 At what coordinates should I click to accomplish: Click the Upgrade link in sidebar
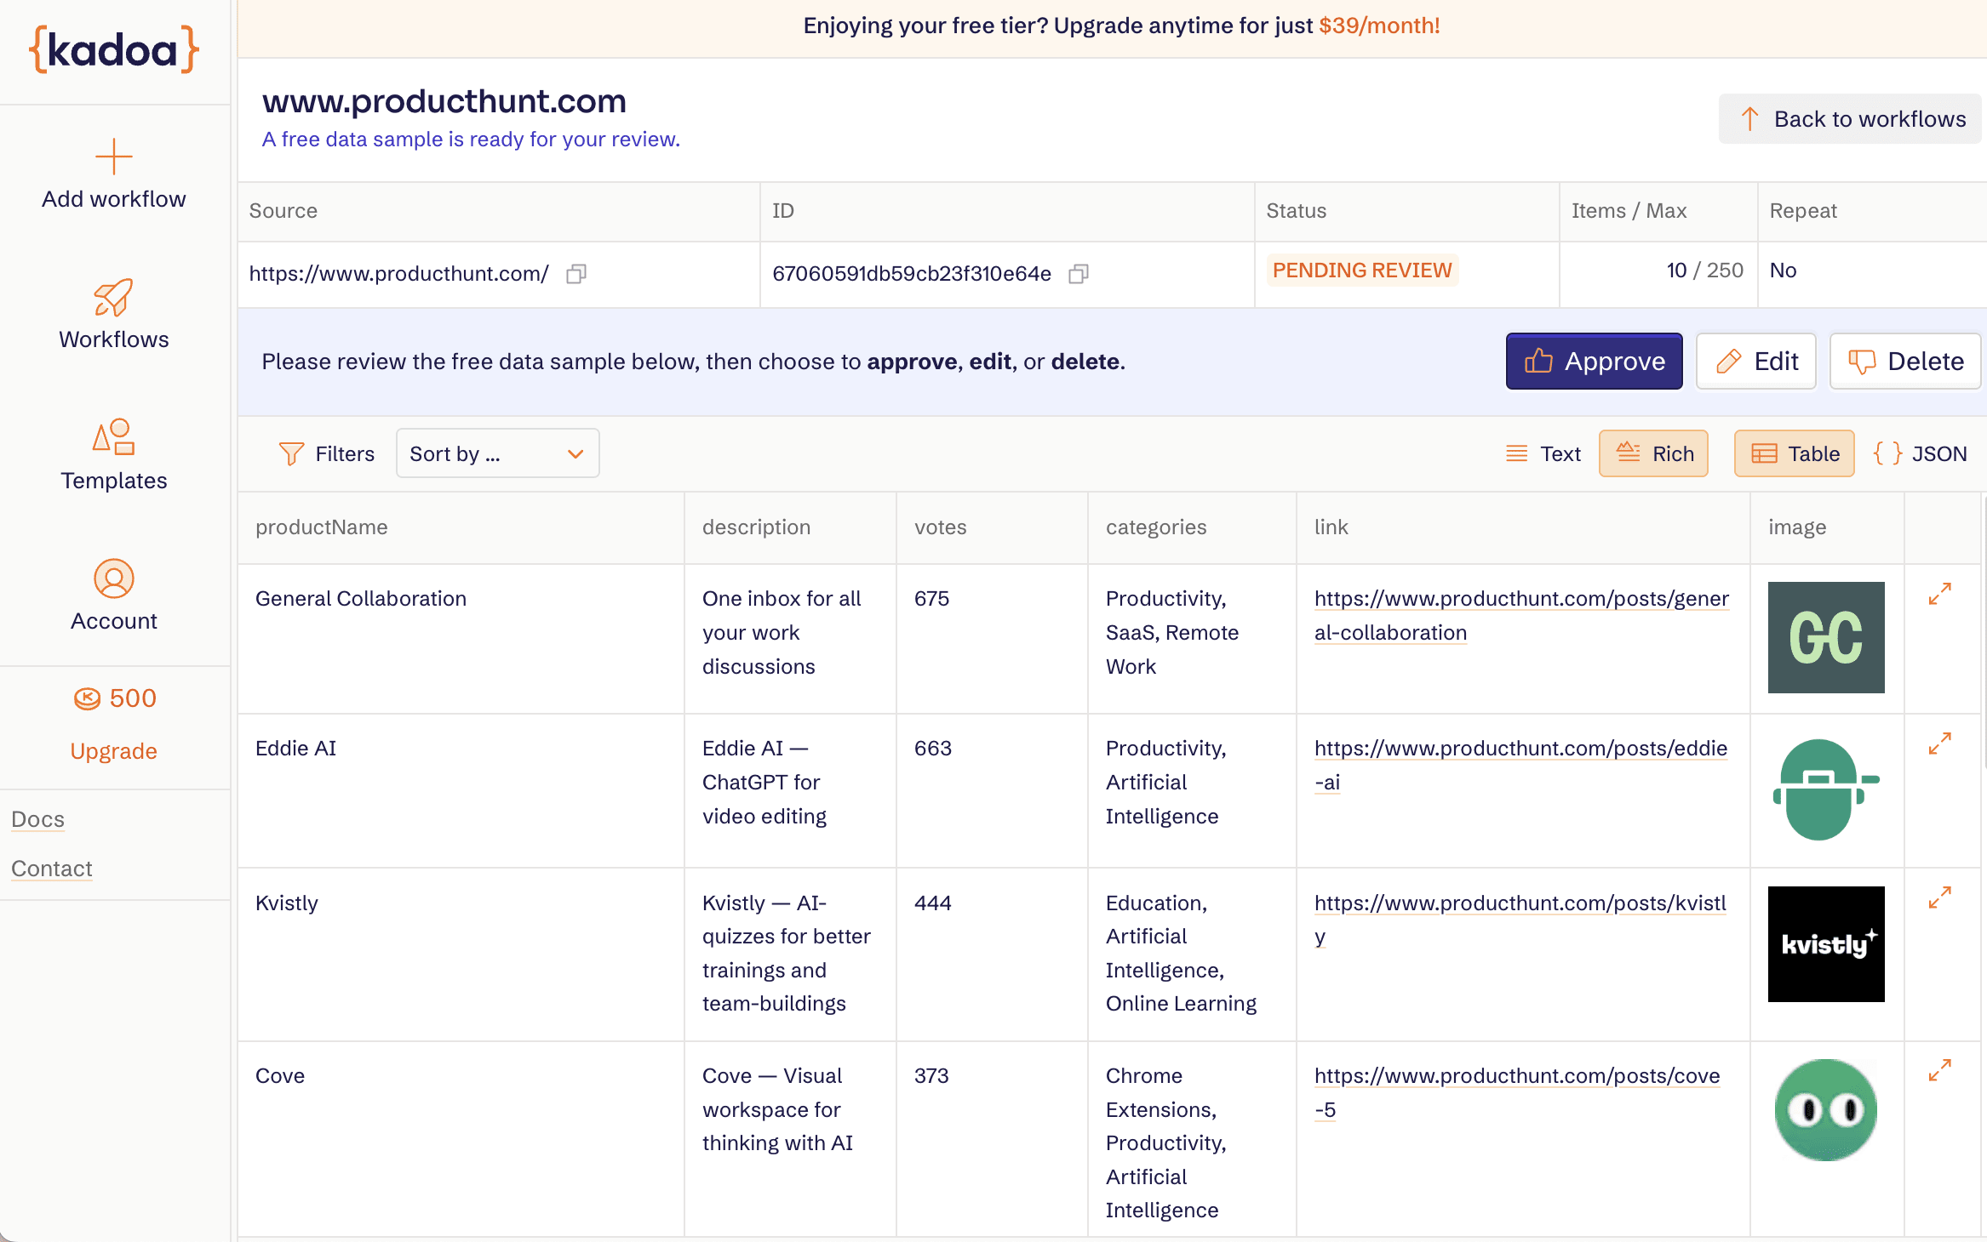[114, 751]
